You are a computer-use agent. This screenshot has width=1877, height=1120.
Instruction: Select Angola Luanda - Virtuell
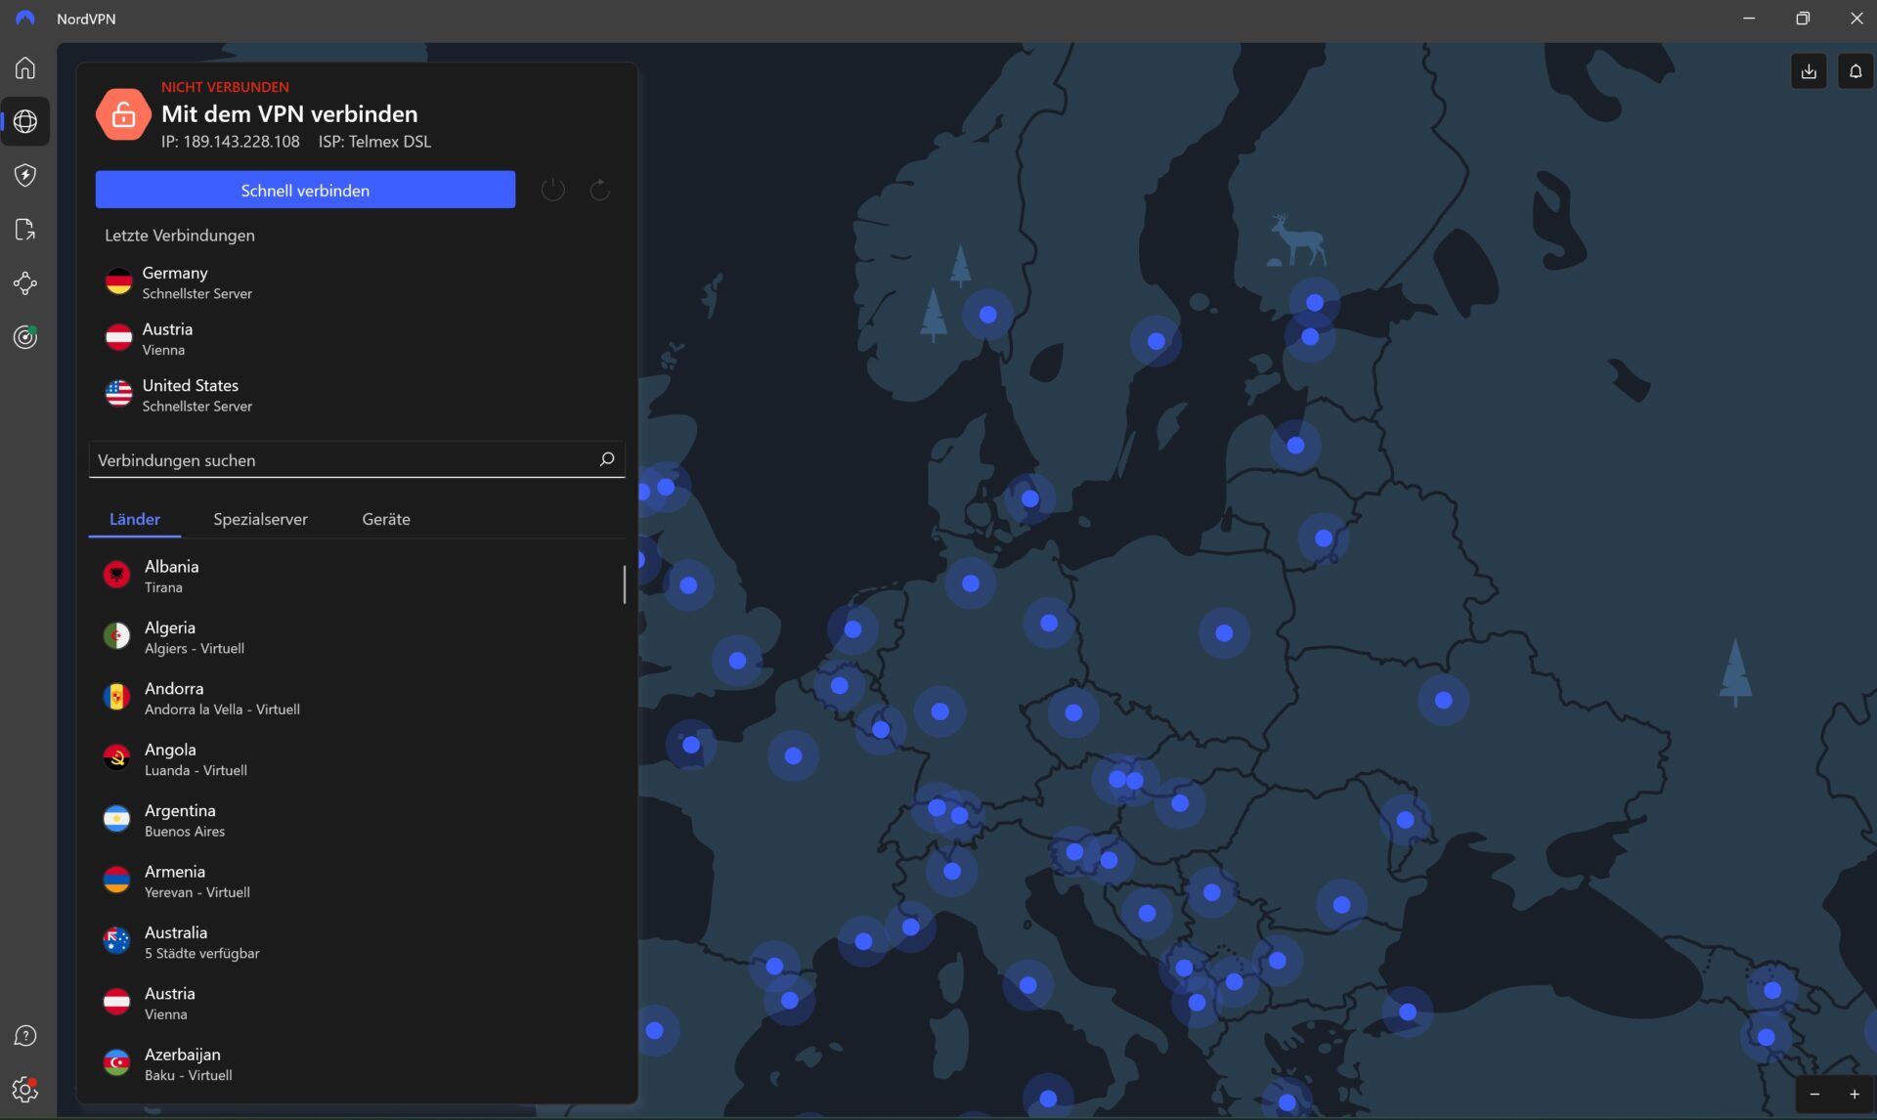tap(357, 759)
